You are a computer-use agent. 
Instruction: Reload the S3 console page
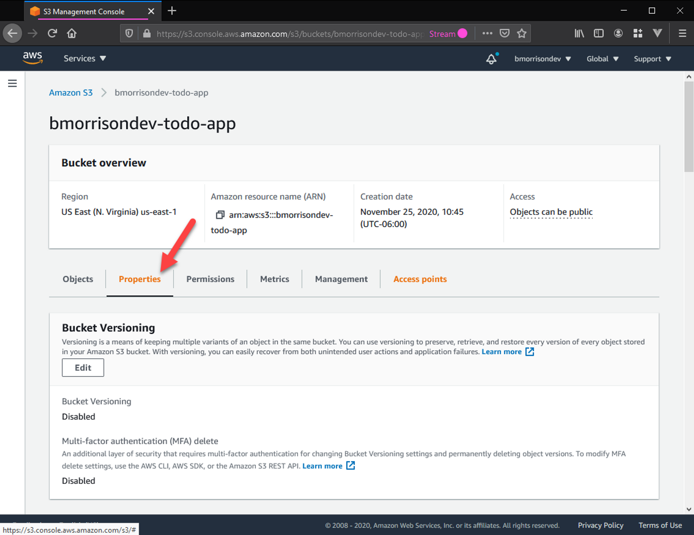pos(52,34)
